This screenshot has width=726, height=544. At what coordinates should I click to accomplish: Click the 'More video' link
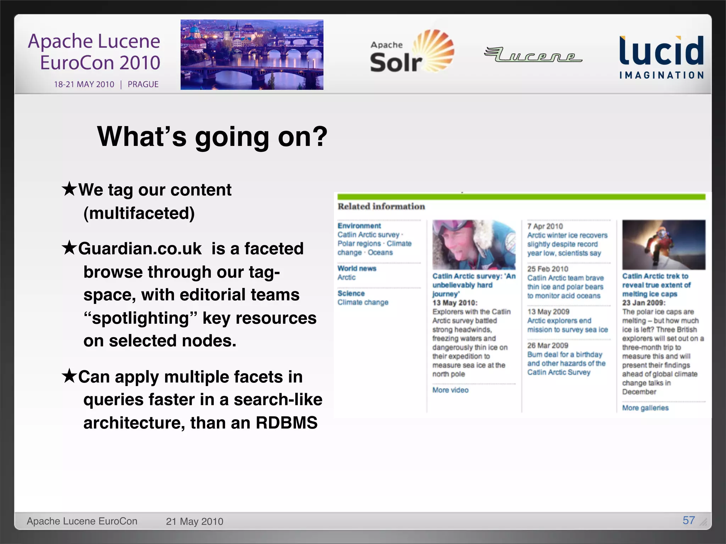450,390
